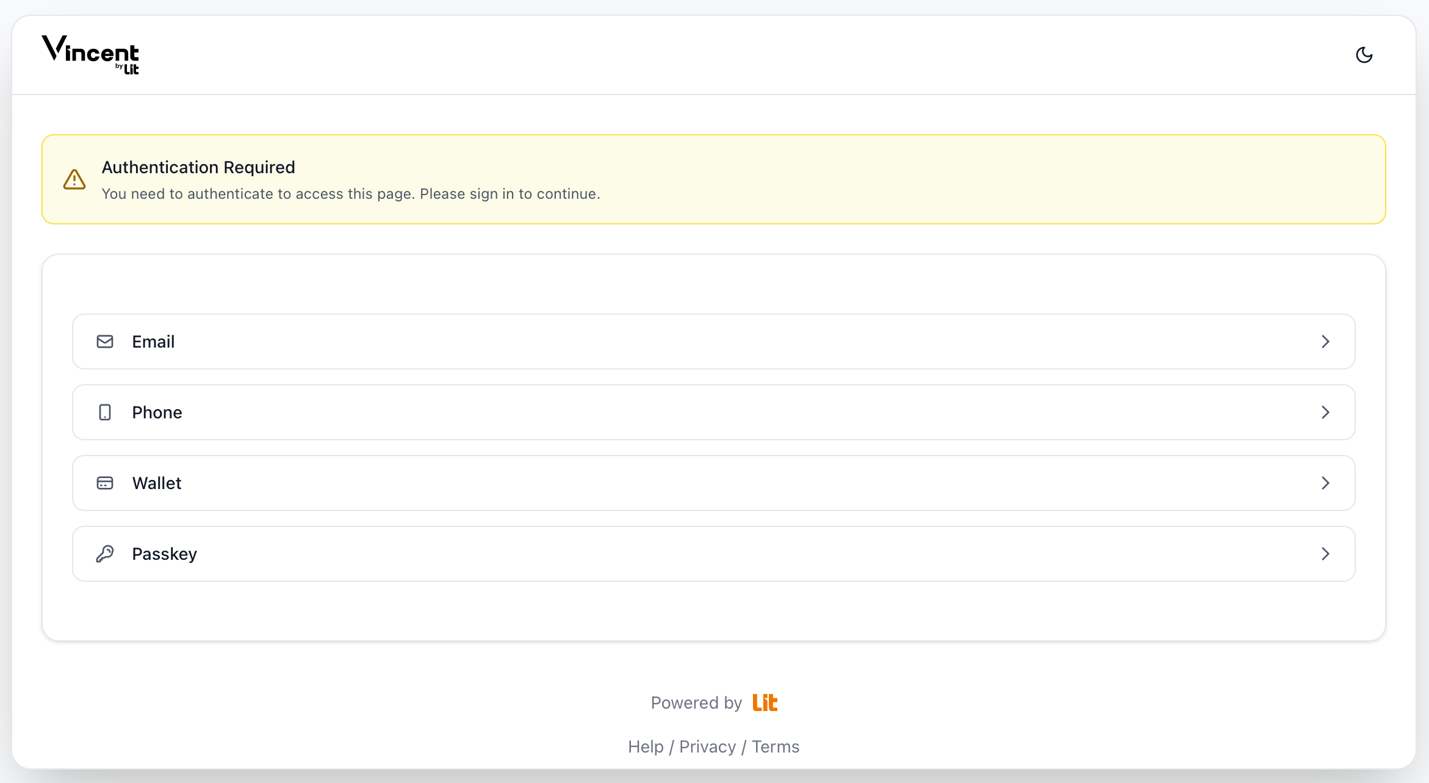Open the Privacy link in footer
Image resolution: width=1429 pixels, height=783 pixels.
[x=708, y=747]
